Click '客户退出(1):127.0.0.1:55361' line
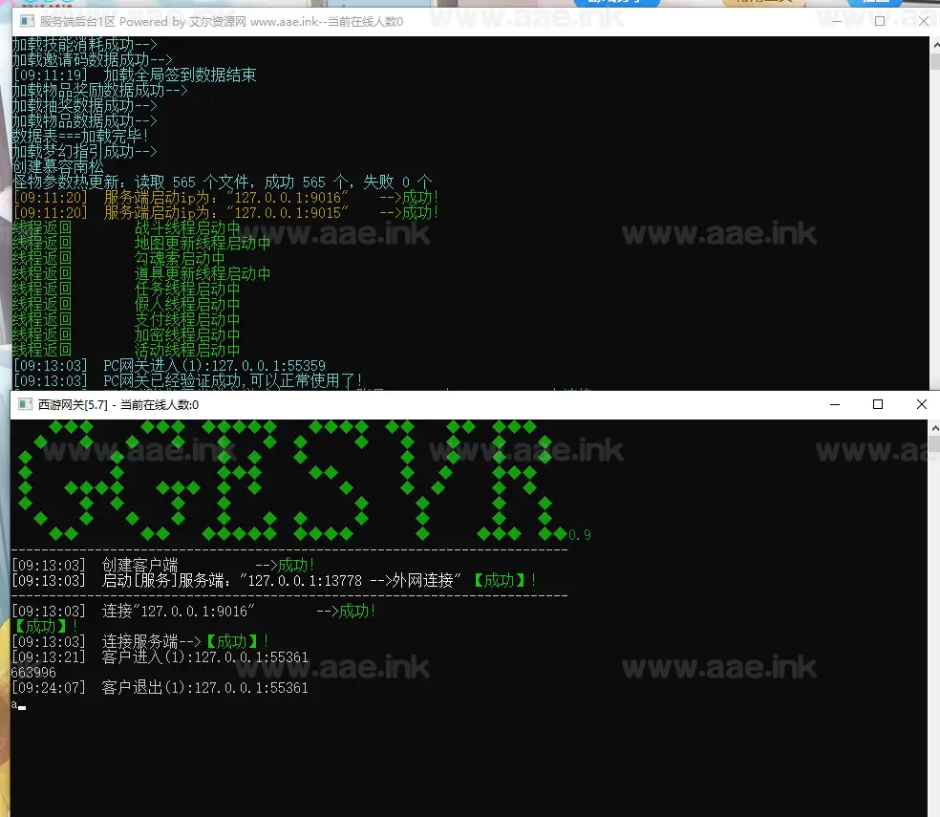This screenshot has height=817, width=940. tap(160, 687)
